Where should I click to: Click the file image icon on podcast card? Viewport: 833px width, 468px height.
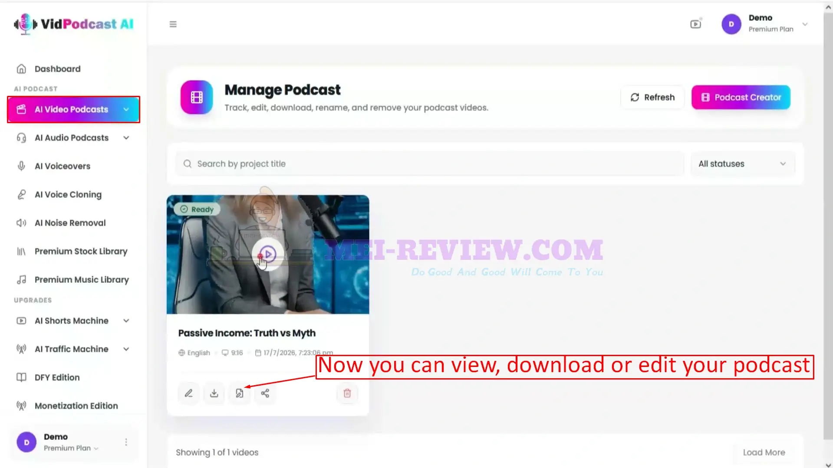(x=240, y=393)
